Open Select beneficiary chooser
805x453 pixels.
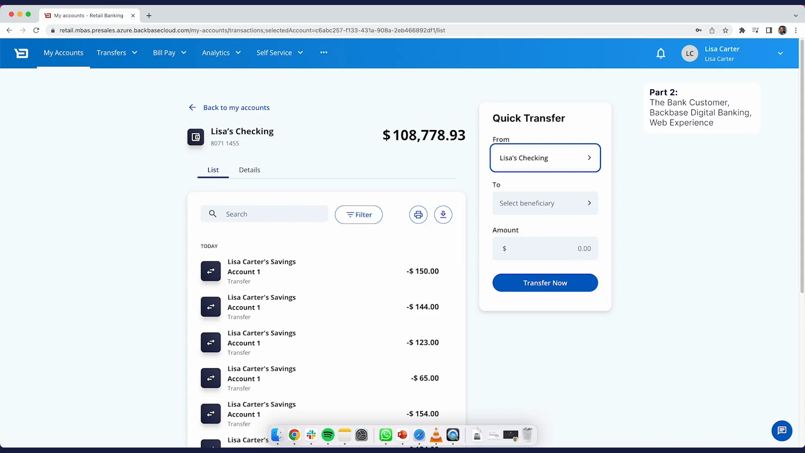point(545,203)
